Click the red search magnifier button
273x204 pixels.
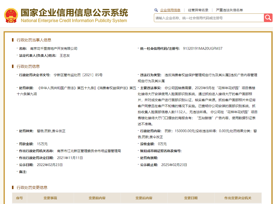click(x=268, y=18)
